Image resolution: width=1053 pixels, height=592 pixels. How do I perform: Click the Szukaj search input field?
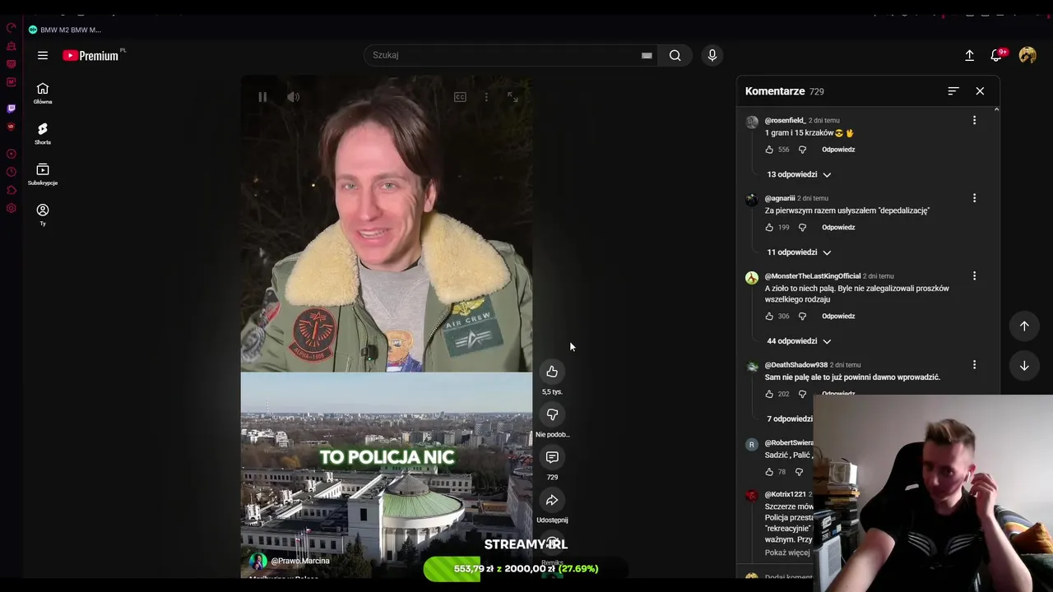pos(503,55)
